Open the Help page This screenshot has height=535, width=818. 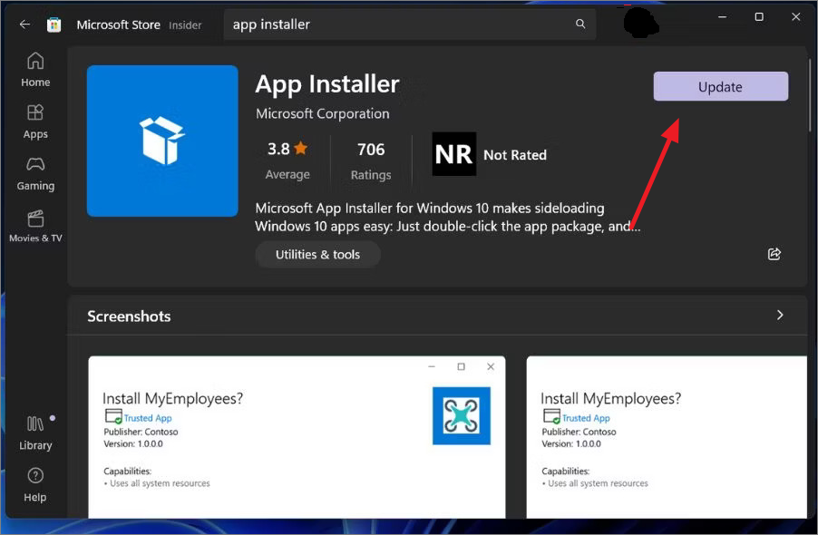(35, 485)
